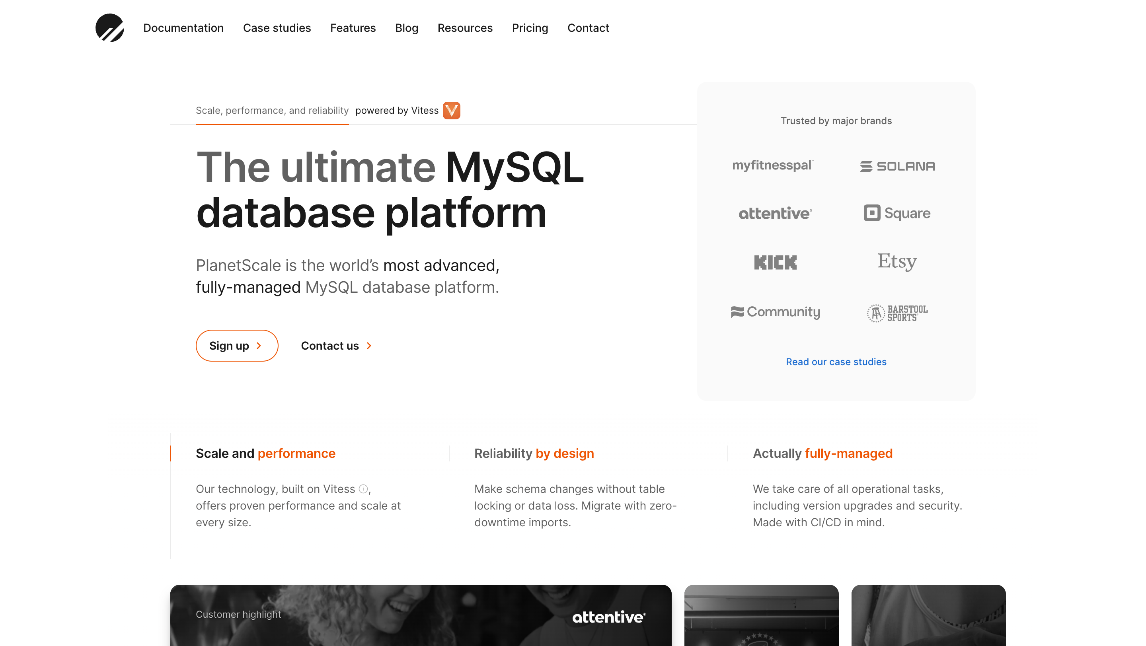The width and height of the screenshot is (1146, 646).
Task: Open the Pricing page in the navigation
Action: (x=530, y=28)
